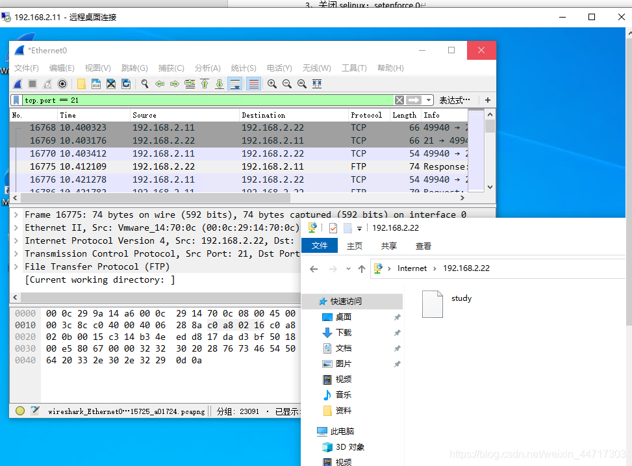Image resolution: width=632 pixels, height=466 pixels.
Task: Jump to the first packet
Action: click(205, 84)
